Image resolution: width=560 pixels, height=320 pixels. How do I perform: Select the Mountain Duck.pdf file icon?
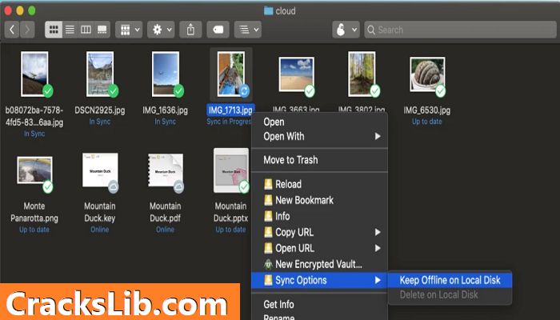166,170
